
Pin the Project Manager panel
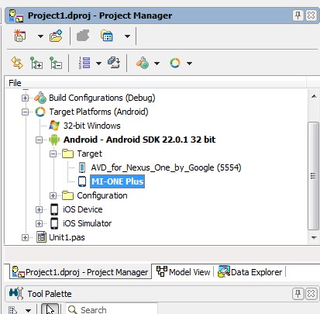pyautogui.click(x=298, y=16)
